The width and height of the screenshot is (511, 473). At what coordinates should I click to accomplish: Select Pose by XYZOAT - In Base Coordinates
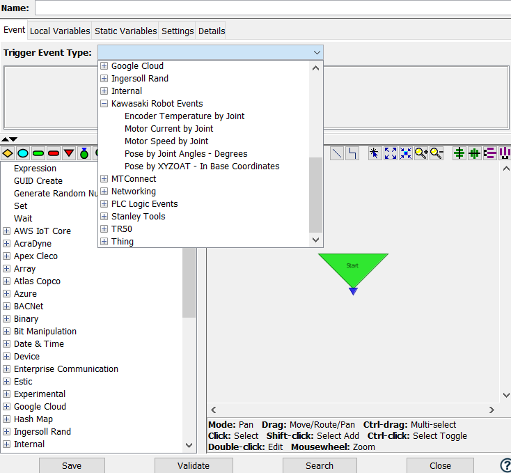click(x=202, y=166)
